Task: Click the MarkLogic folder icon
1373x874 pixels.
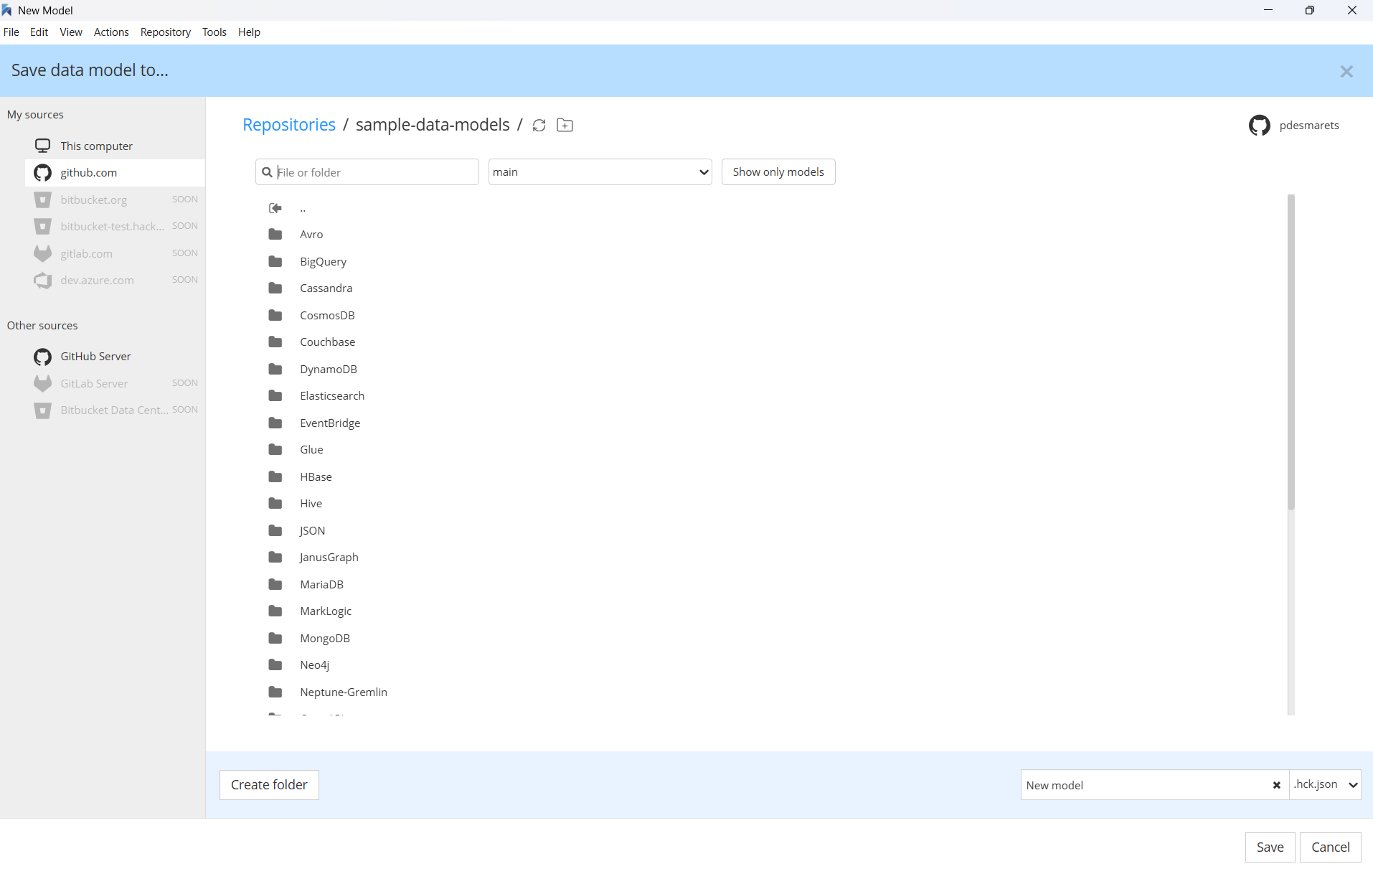Action: 275,611
